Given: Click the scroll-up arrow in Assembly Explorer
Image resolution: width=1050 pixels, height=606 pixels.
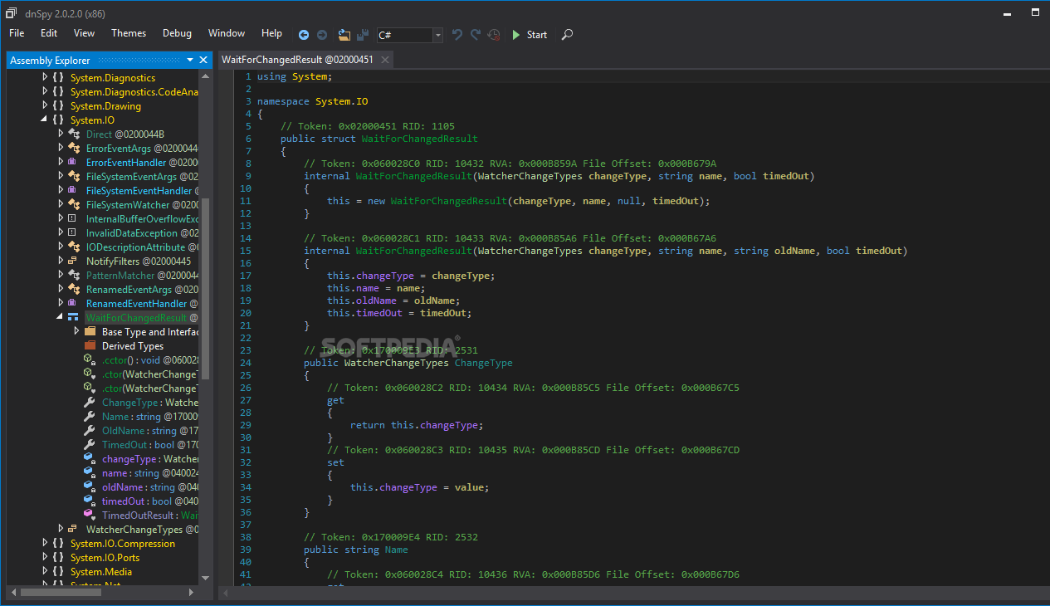Looking at the screenshot, I should 205,77.
